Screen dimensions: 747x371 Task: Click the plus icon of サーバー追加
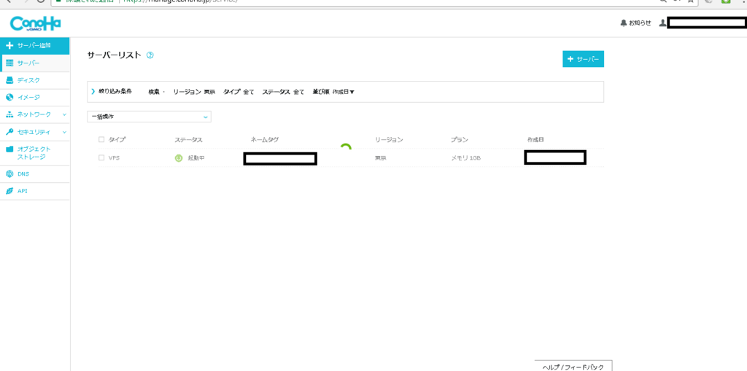pos(9,46)
